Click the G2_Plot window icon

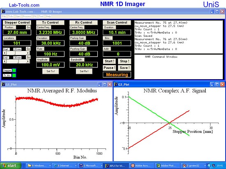point(116,84)
